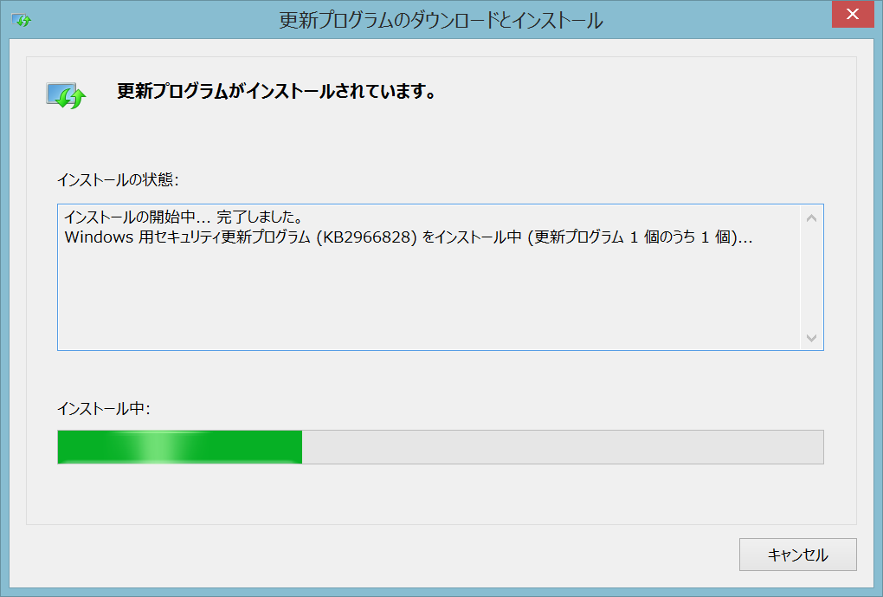Click the unfilled gray part of progress bar
Viewport: 883px width, 597px height.
563,447
